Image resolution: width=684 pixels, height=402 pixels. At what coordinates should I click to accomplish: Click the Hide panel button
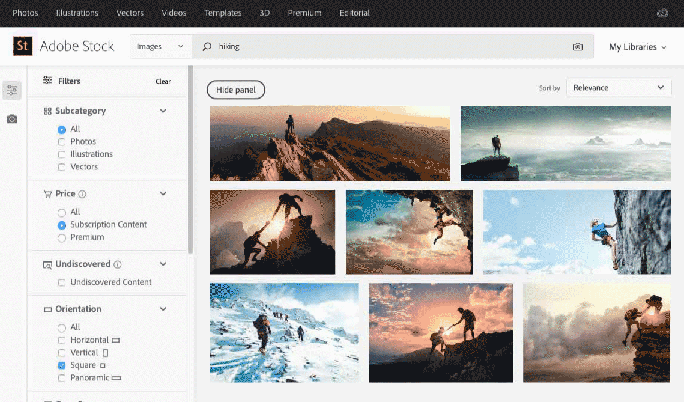pos(236,90)
